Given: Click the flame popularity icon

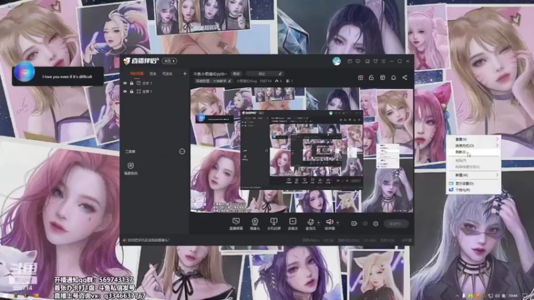Looking at the screenshot, I should click(276, 81).
